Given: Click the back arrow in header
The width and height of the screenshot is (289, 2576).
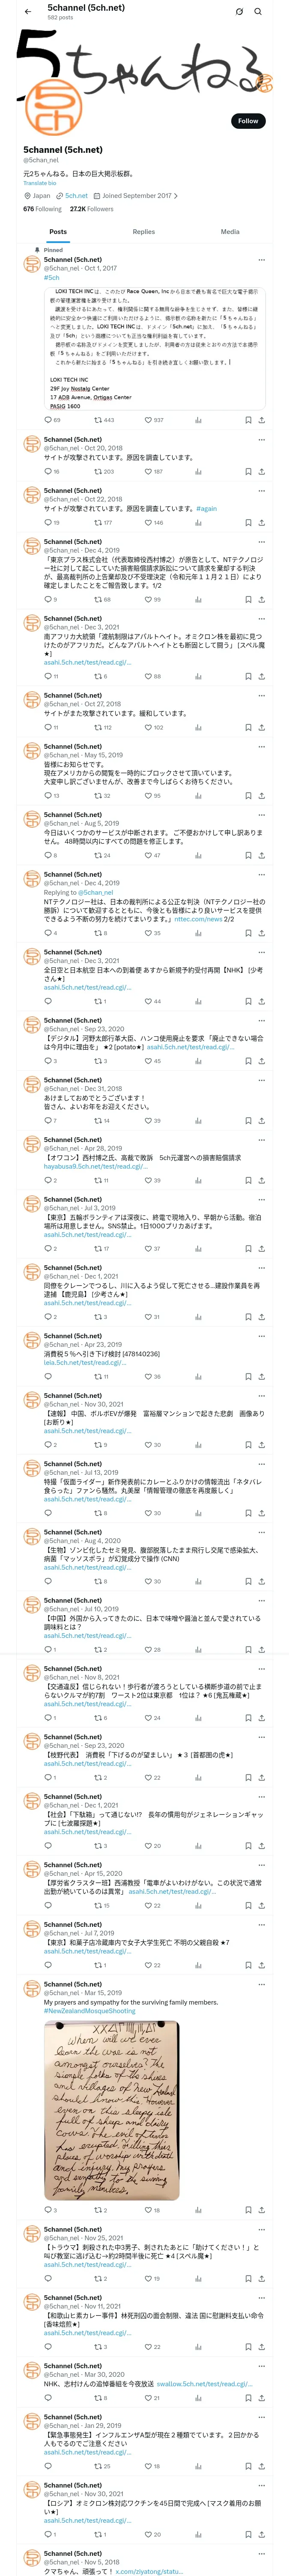Looking at the screenshot, I should 28,12.
